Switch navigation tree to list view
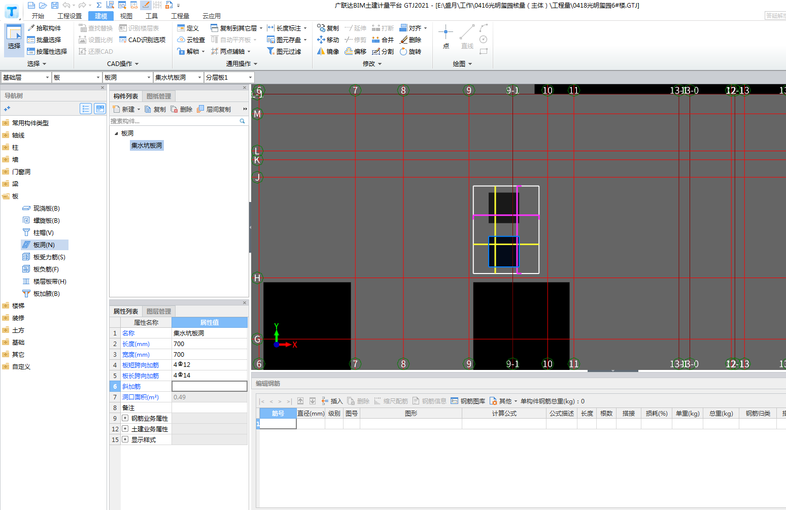The image size is (786, 510). point(86,109)
